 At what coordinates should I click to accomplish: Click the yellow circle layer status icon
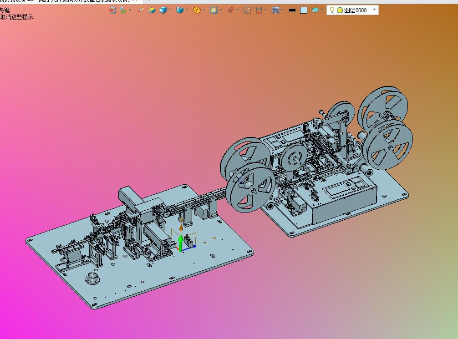(x=340, y=10)
